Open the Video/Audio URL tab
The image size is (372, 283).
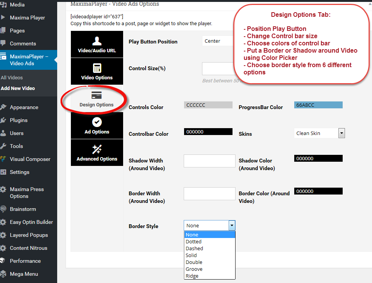97,44
